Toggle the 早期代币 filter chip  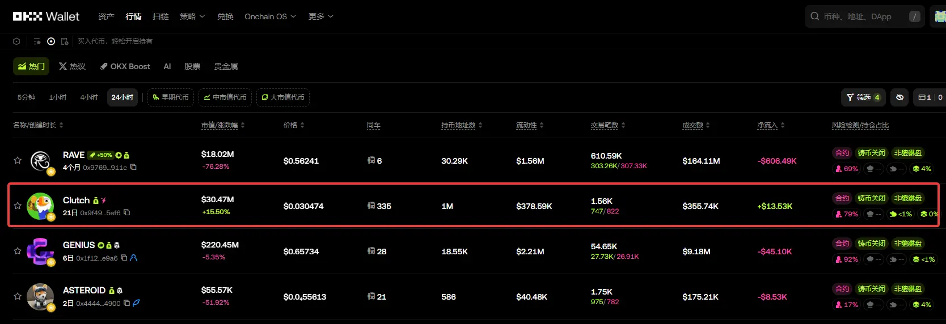[171, 97]
